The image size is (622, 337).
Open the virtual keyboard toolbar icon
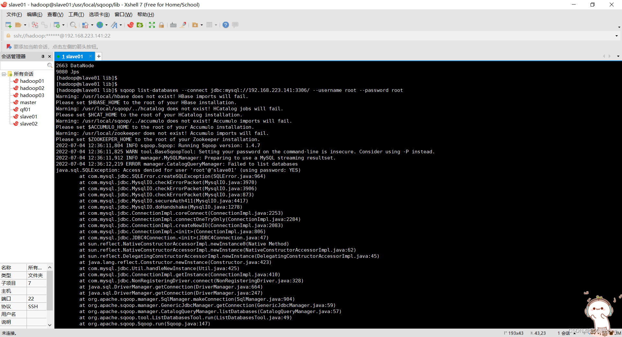[173, 25]
